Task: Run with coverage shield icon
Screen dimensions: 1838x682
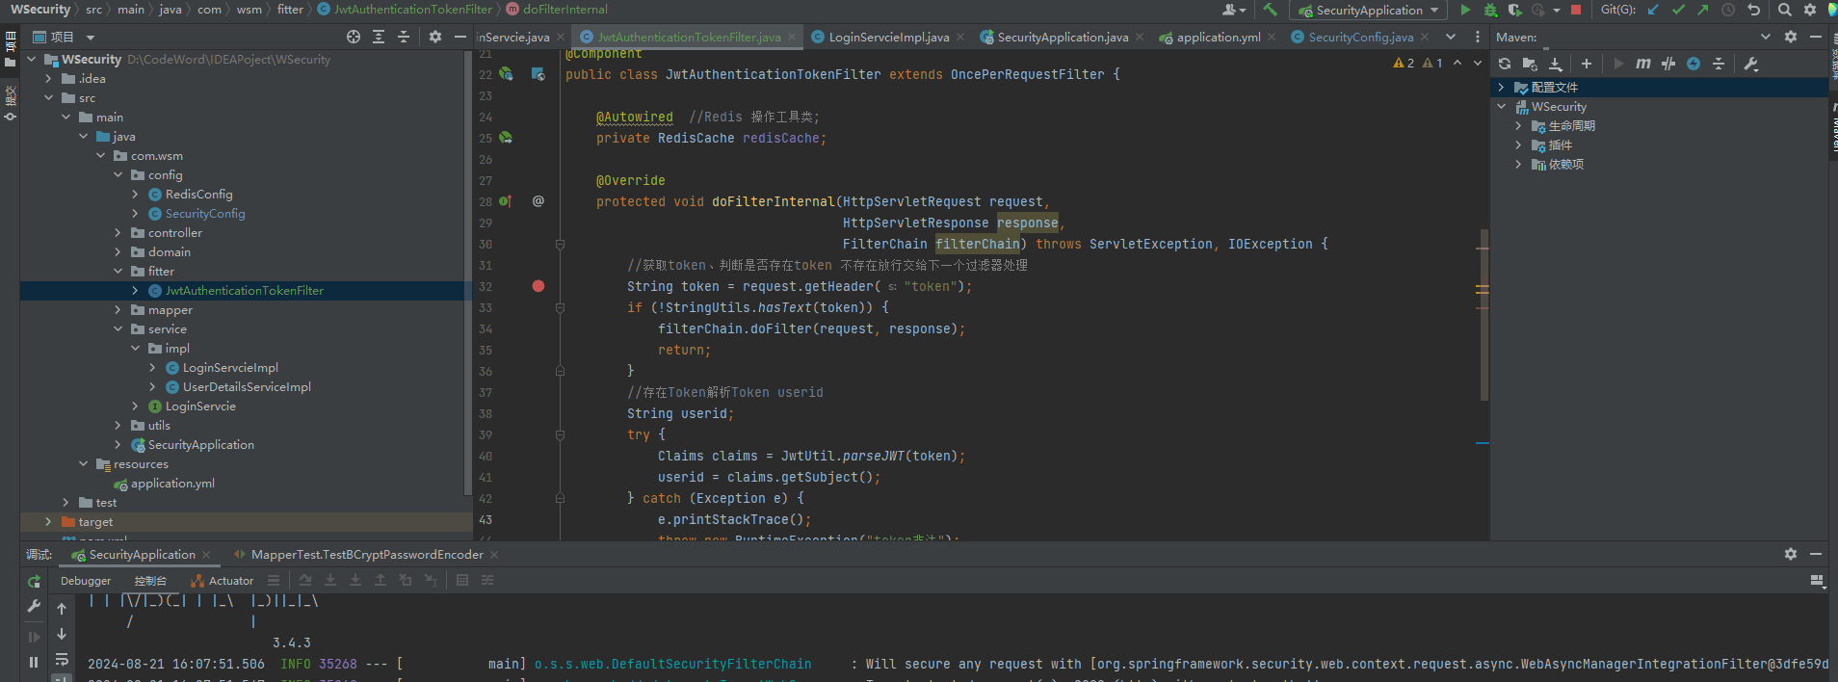Action: point(1514,10)
